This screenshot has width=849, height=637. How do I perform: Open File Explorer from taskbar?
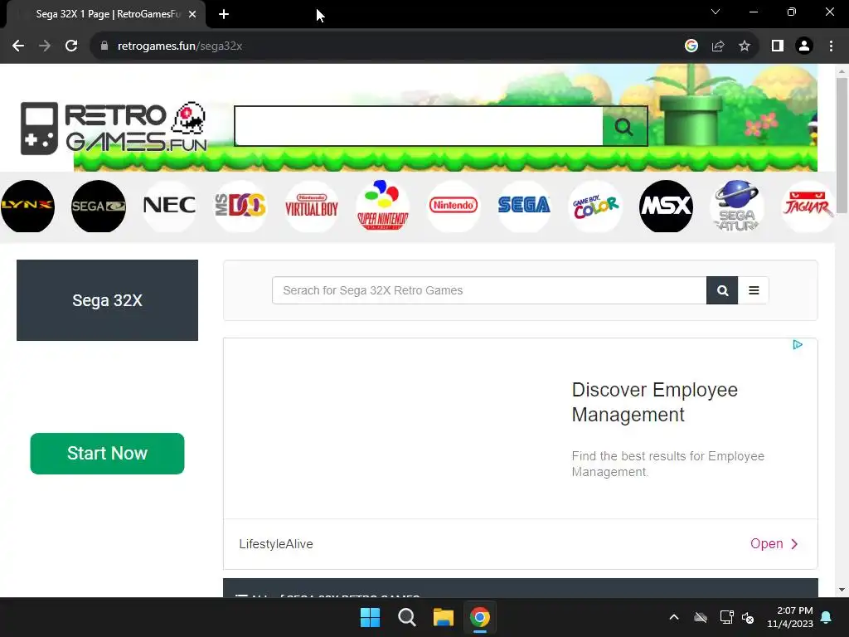[x=443, y=617]
